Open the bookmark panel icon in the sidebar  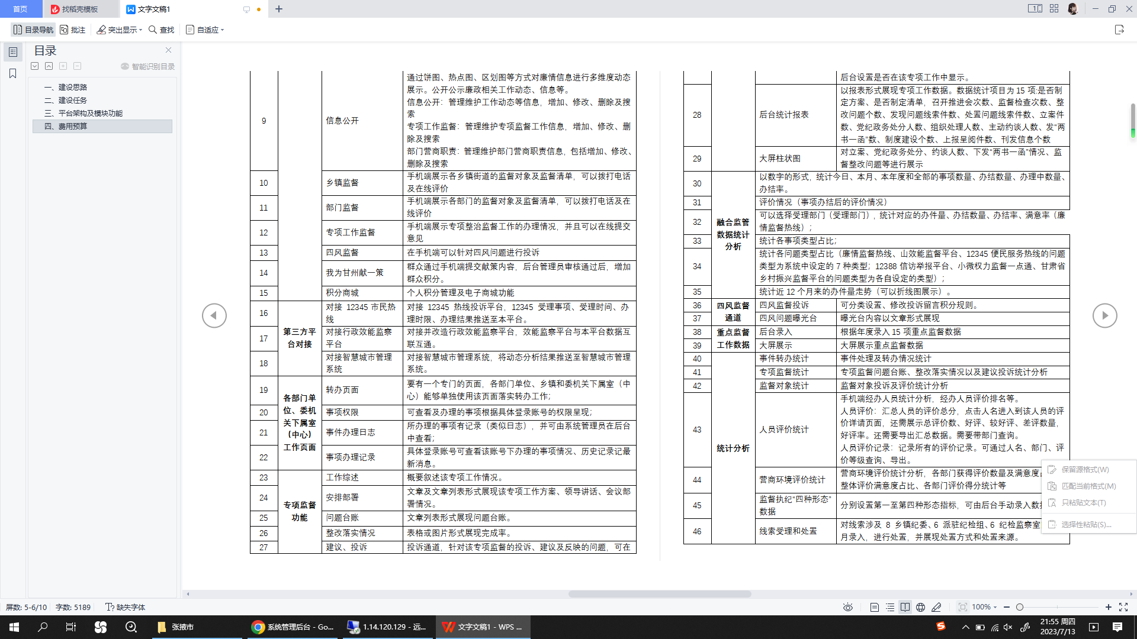click(x=13, y=73)
